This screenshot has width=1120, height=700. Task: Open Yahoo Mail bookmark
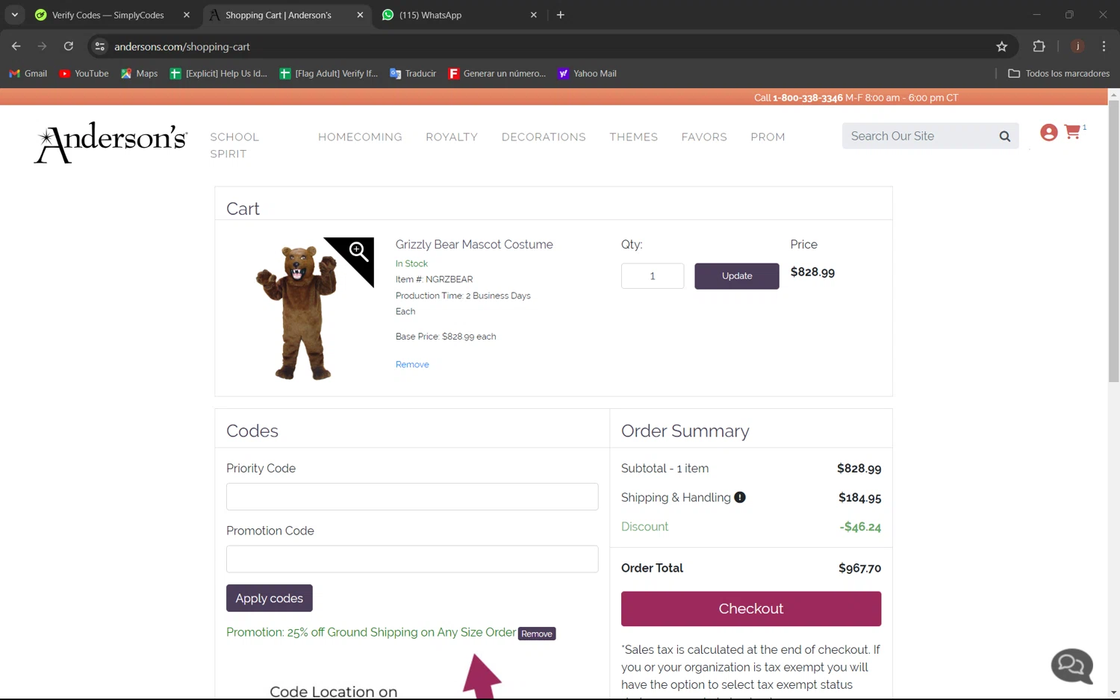tap(587, 73)
